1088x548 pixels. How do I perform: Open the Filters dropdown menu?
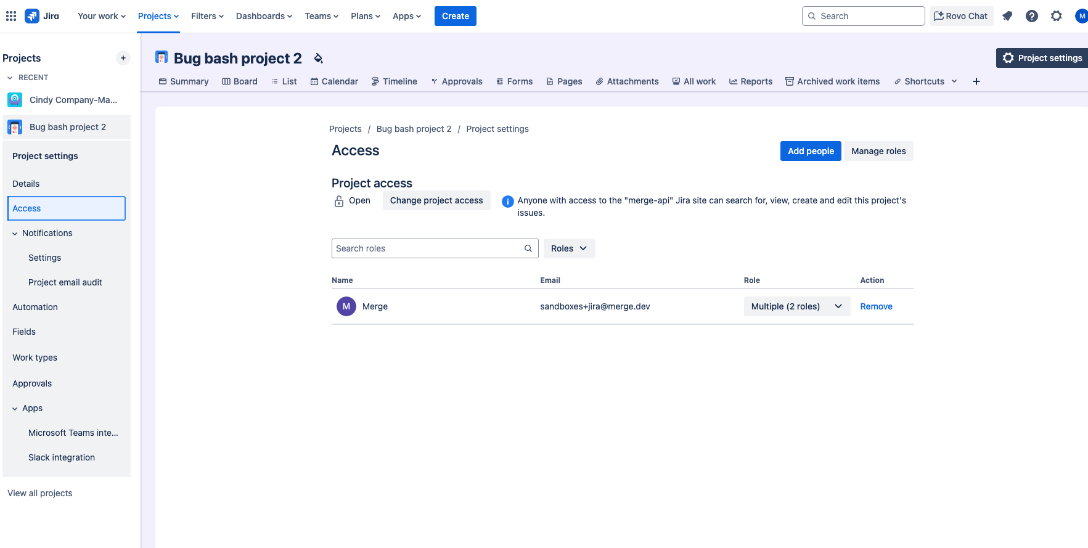pos(207,16)
